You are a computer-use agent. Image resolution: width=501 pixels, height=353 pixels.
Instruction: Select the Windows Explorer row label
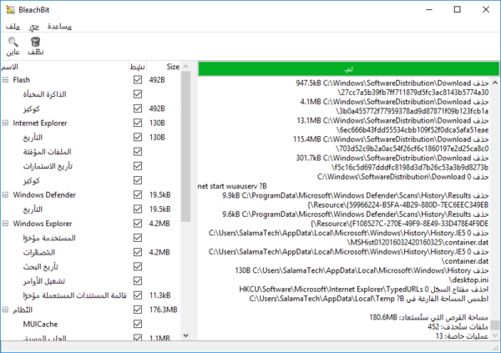pyautogui.click(x=43, y=224)
